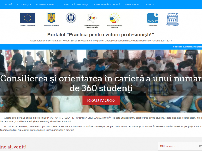The height and width of the screenshot is (151, 202).
Task: Click the CNDIPT OIPOSDRU logo
Action: click(x=153, y=20)
